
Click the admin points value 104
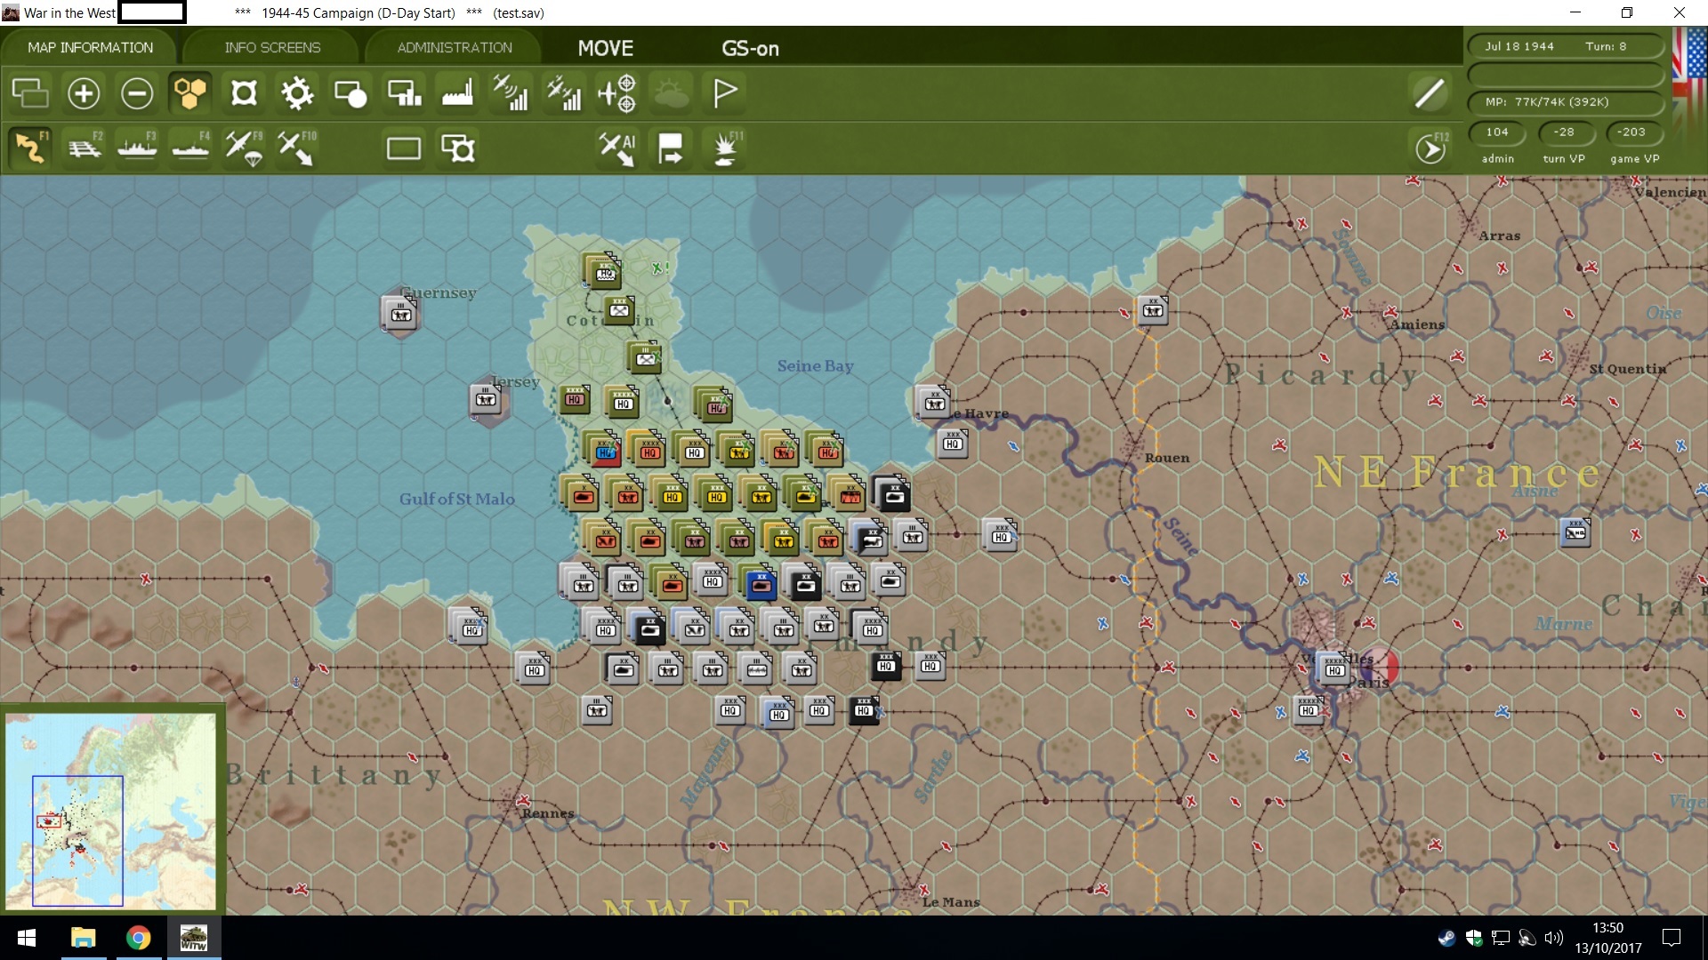pyautogui.click(x=1497, y=132)
